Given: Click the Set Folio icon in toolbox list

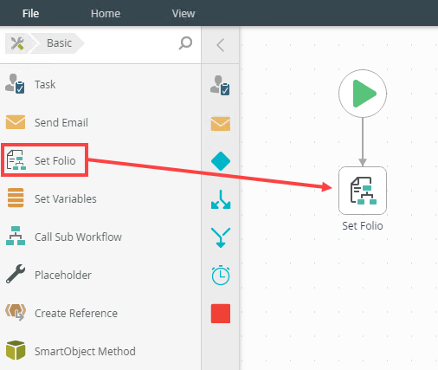Looking at the screenshot, I should (x=16, y=159).
